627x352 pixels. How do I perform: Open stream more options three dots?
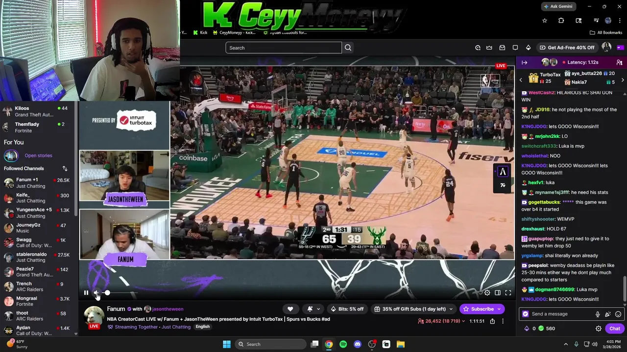point(503,321)
